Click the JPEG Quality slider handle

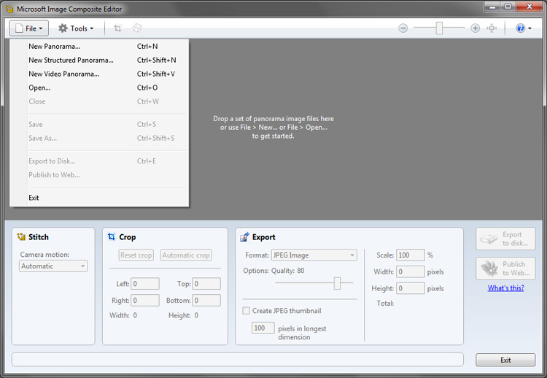pyautogui.click(x=337, y=283)
